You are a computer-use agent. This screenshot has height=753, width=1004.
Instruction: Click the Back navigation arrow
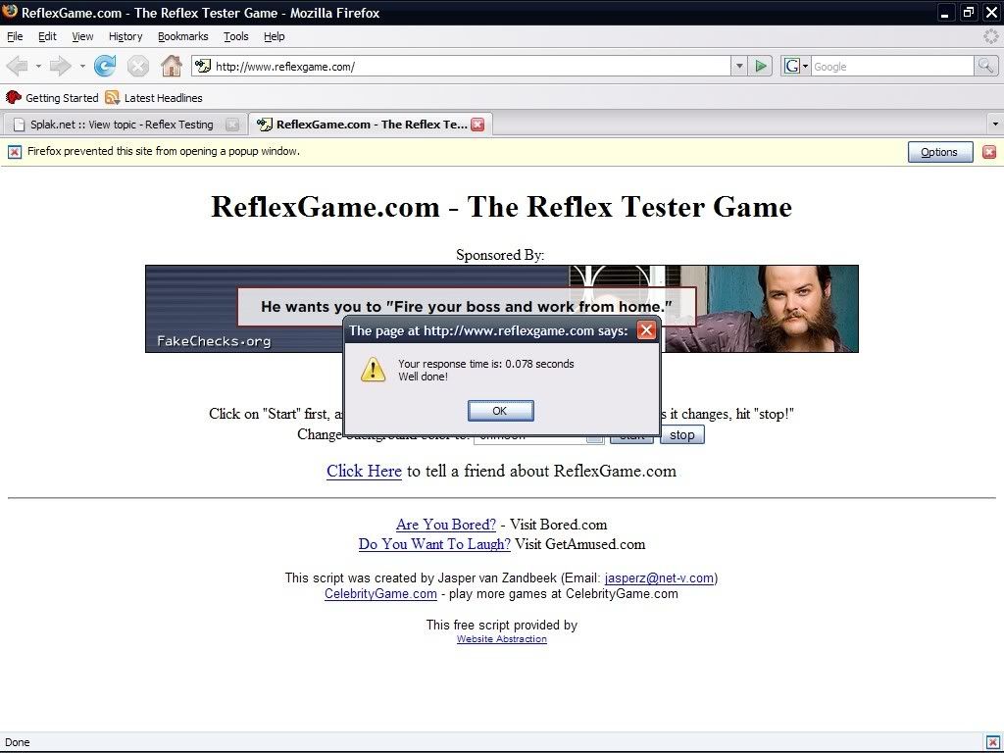(17, 66)
